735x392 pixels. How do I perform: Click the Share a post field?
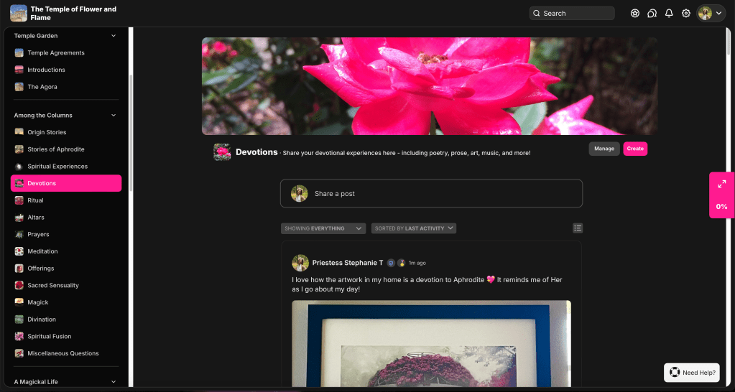click(x=431, y=194)
